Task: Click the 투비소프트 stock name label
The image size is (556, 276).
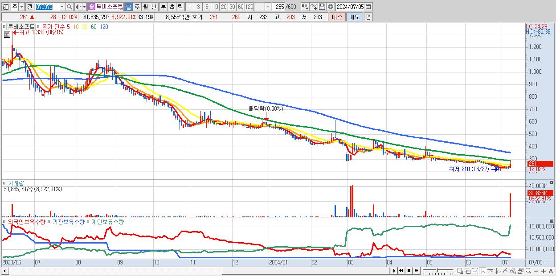Action: [x=109, y=7]
